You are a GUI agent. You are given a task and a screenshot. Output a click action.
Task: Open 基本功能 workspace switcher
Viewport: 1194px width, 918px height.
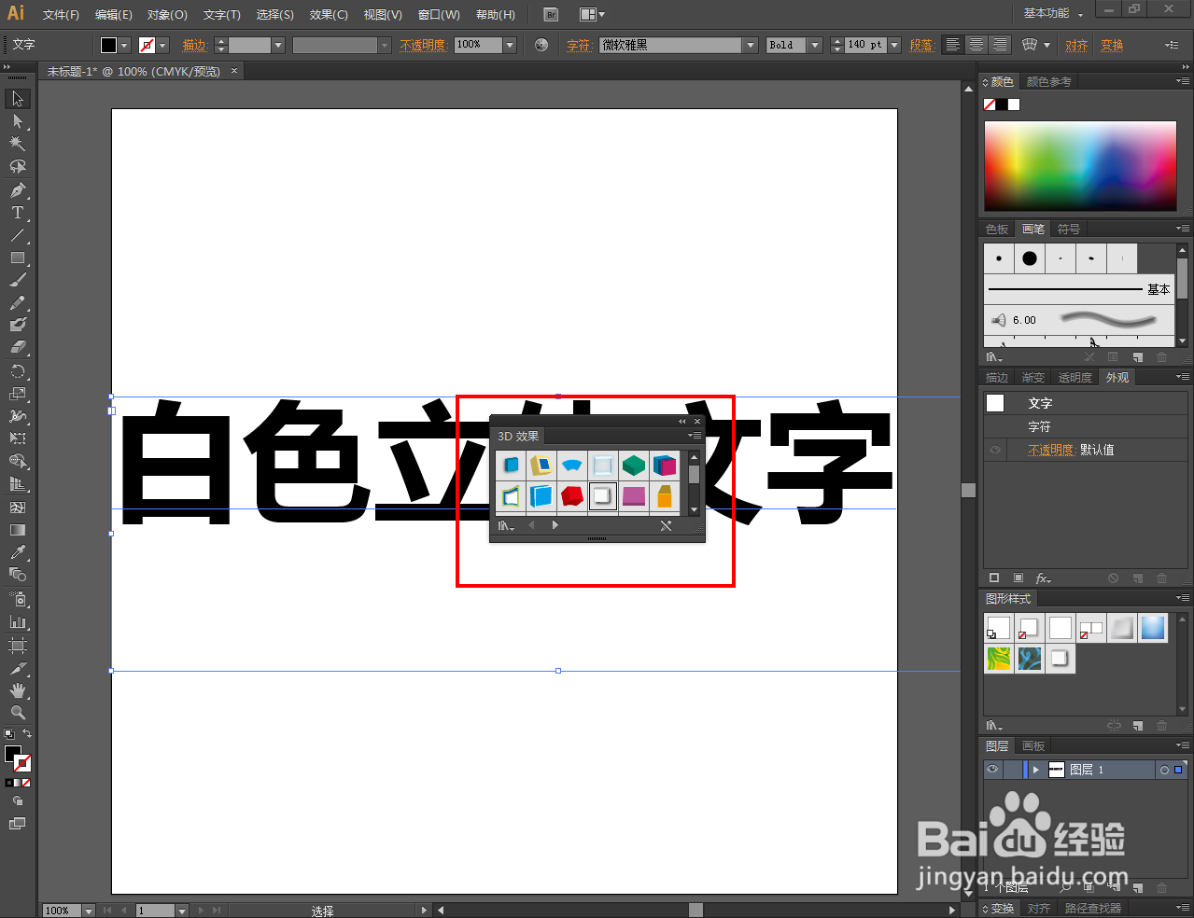pyautogui.click(x=1052, y=13)
